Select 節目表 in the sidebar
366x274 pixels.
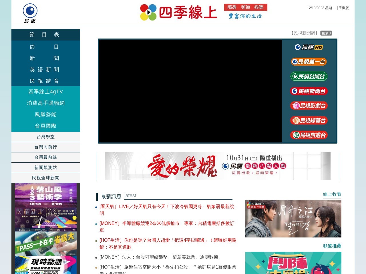click(x=44, y=35)
